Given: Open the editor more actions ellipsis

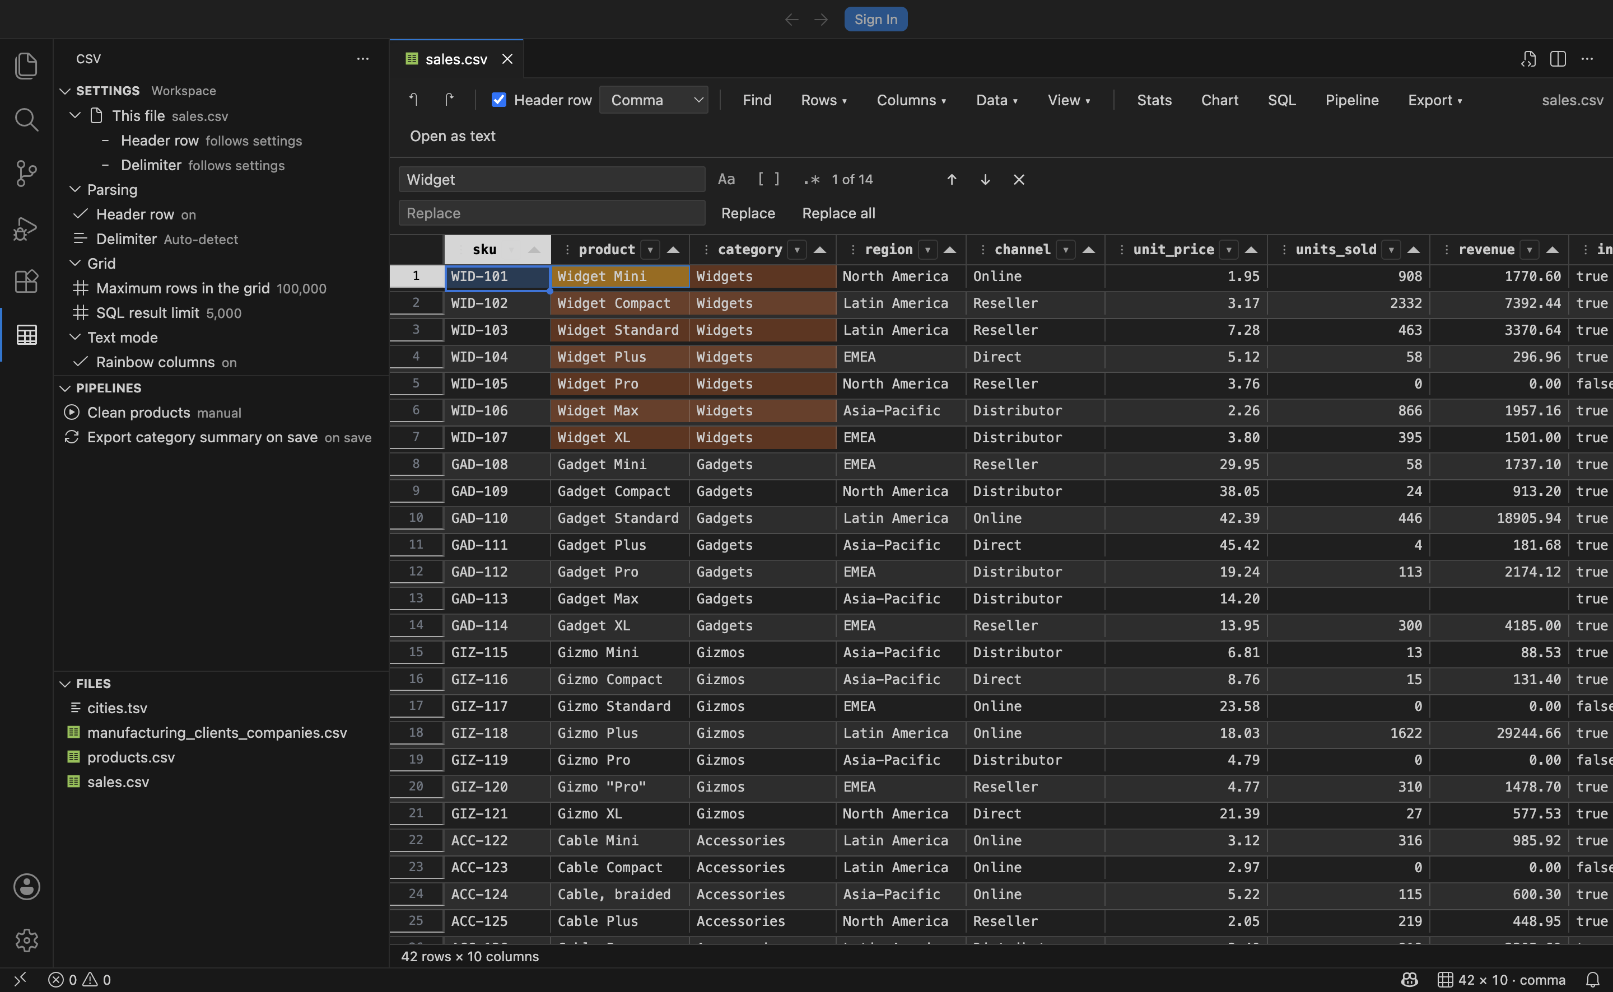Looking at the screenshot, I should tap(1587, 59).
